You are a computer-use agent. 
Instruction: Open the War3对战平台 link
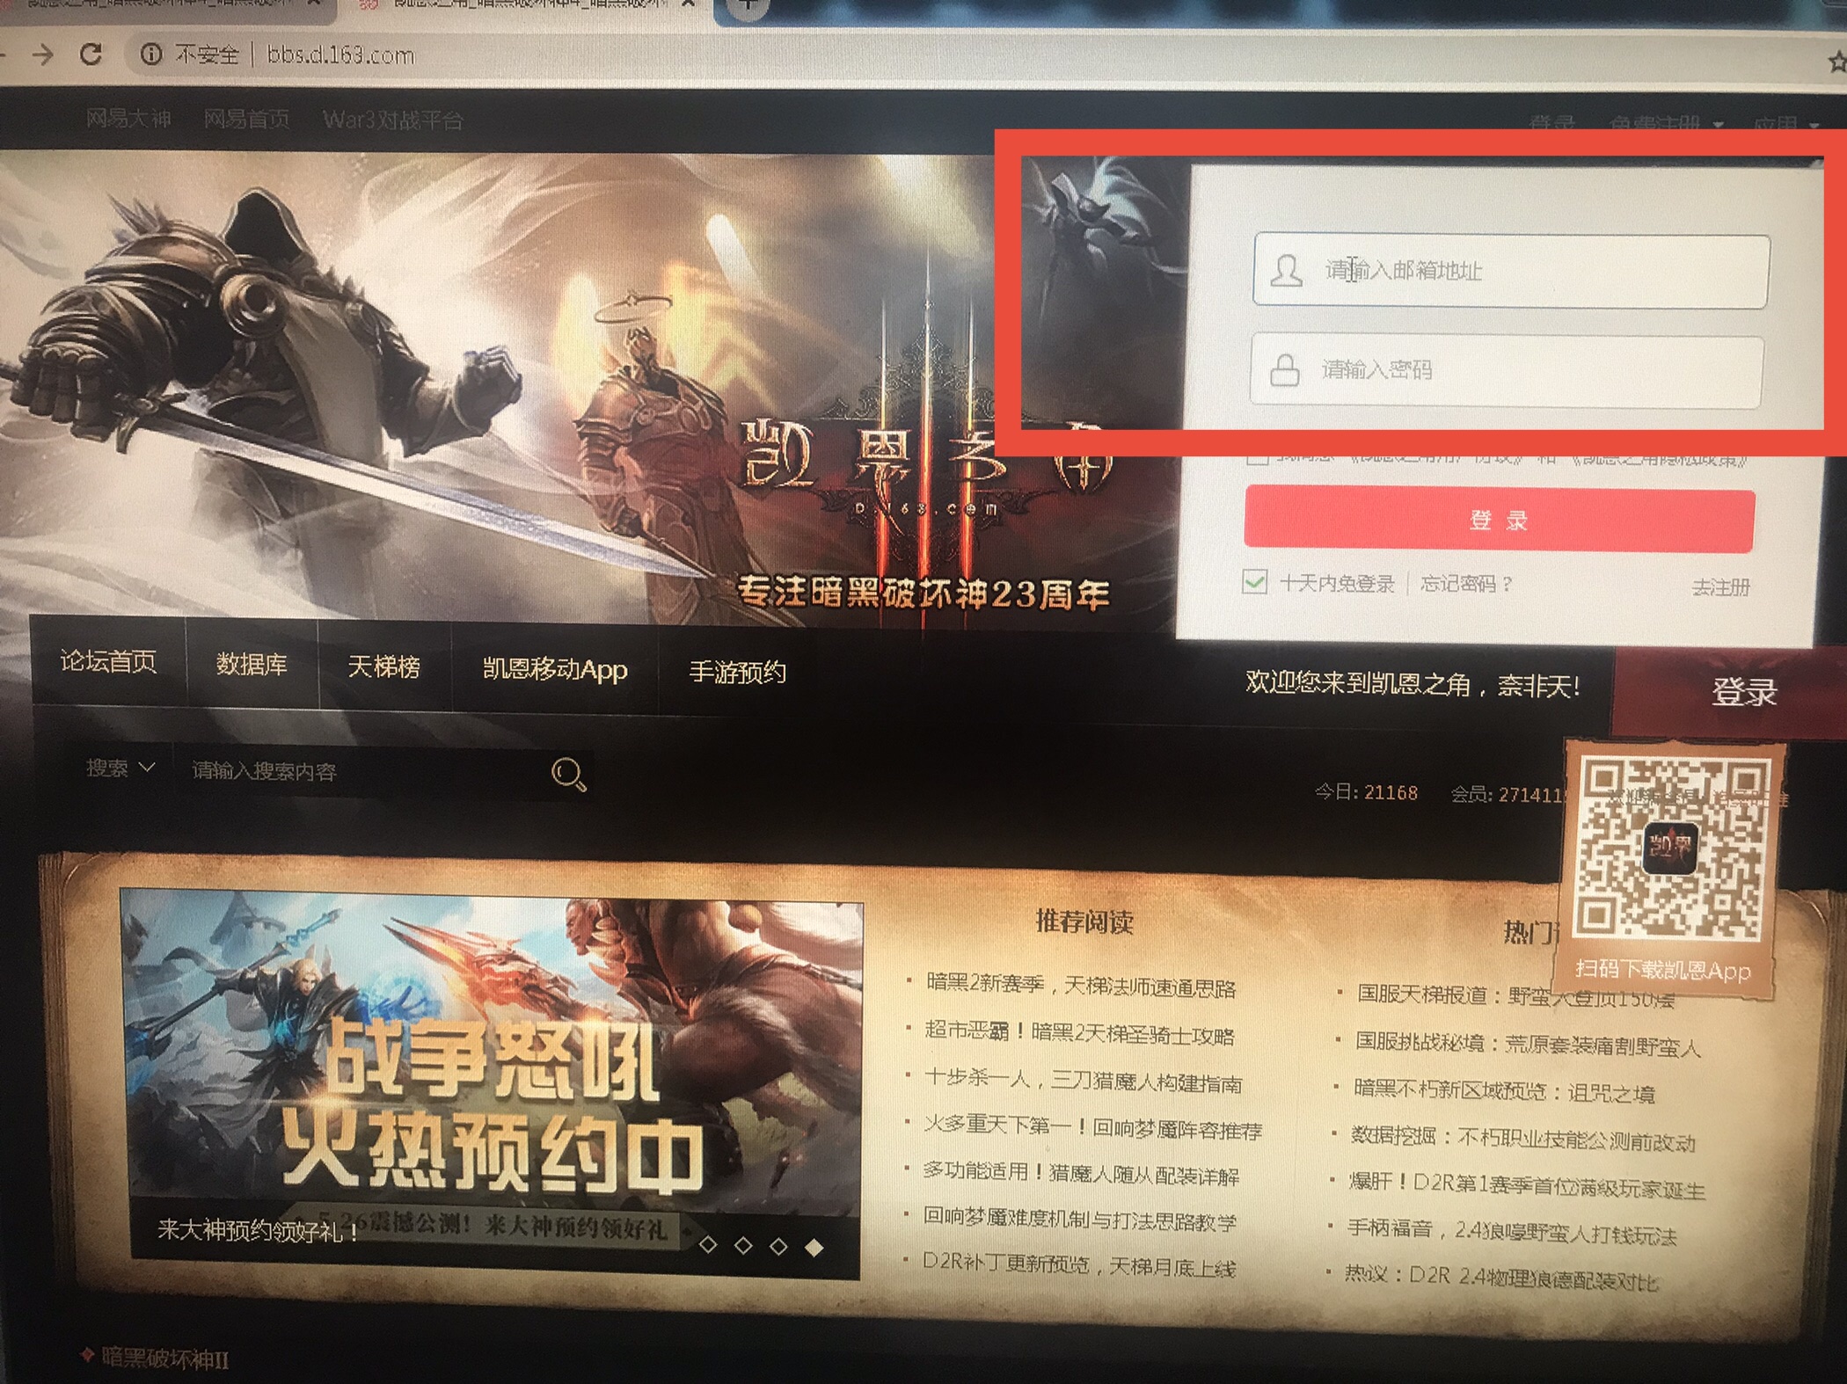tap(393, 120)
